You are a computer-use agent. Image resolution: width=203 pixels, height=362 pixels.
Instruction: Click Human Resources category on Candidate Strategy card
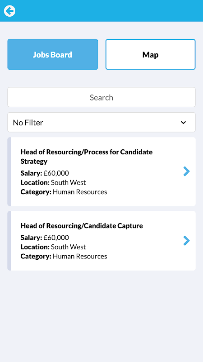pos(80,192)
